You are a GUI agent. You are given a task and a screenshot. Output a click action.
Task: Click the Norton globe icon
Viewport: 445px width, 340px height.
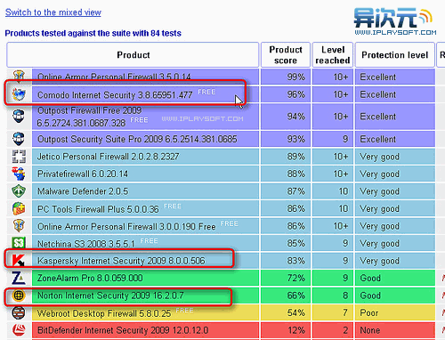19,295
